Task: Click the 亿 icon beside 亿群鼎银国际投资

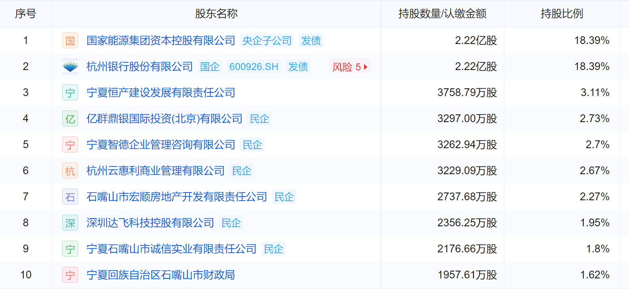Action: 70,118
